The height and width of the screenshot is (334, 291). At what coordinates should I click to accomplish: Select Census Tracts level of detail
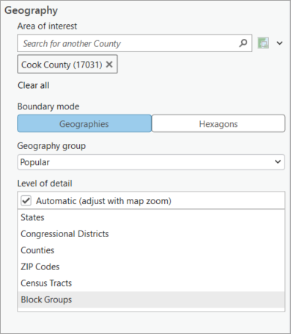[x=151, y=283]
